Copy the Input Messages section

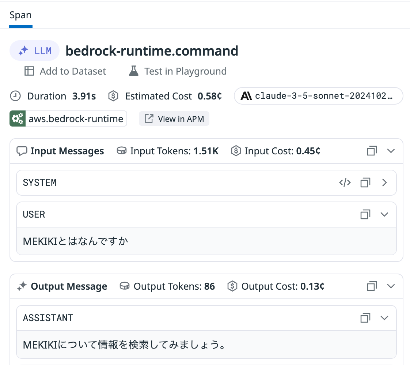372,151
